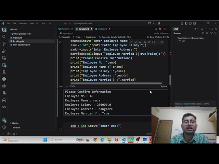Screen dimensions: 219x164
Task: Click the command center search field
Action: [109, 24]
